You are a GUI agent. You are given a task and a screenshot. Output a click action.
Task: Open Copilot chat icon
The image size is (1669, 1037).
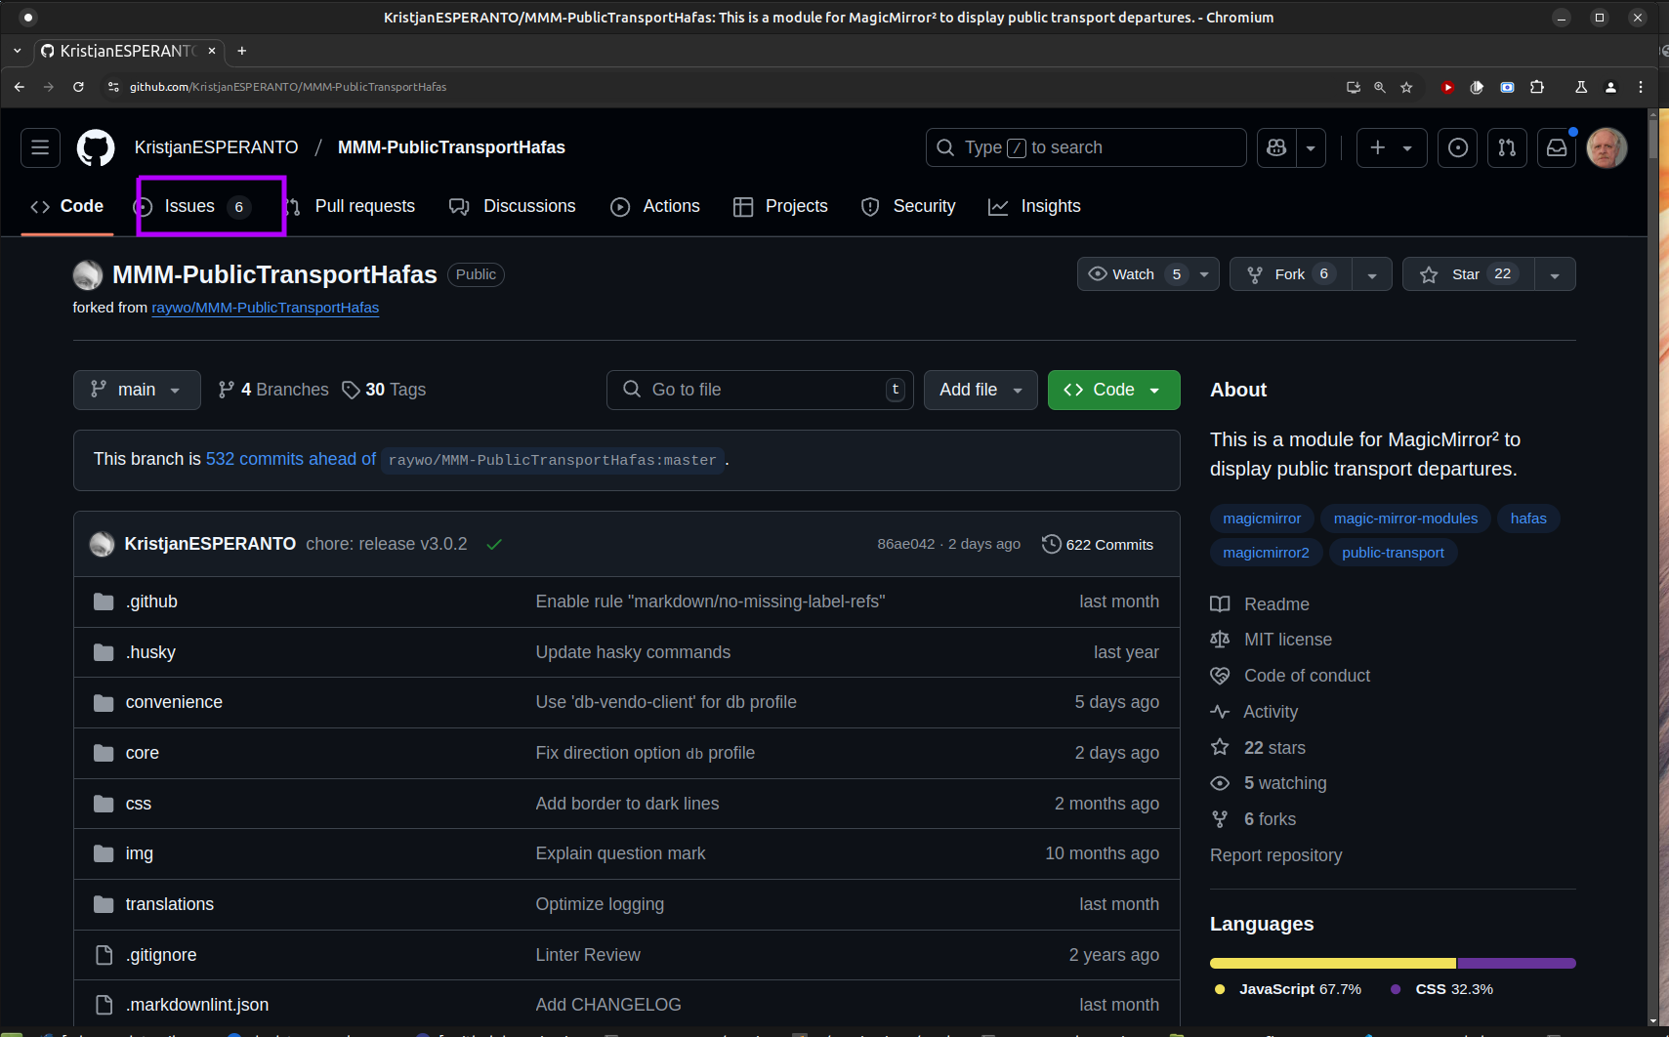point(1276,147)
